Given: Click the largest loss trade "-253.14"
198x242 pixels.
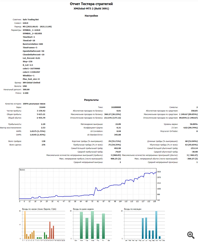Looking at the screenshot, I should (x=194, y=148).
